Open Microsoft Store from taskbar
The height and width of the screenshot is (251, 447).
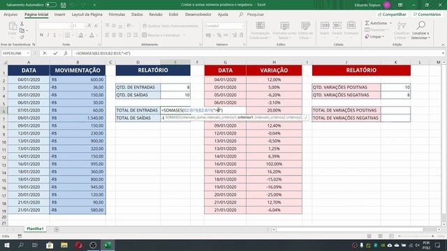click(50, 245)
